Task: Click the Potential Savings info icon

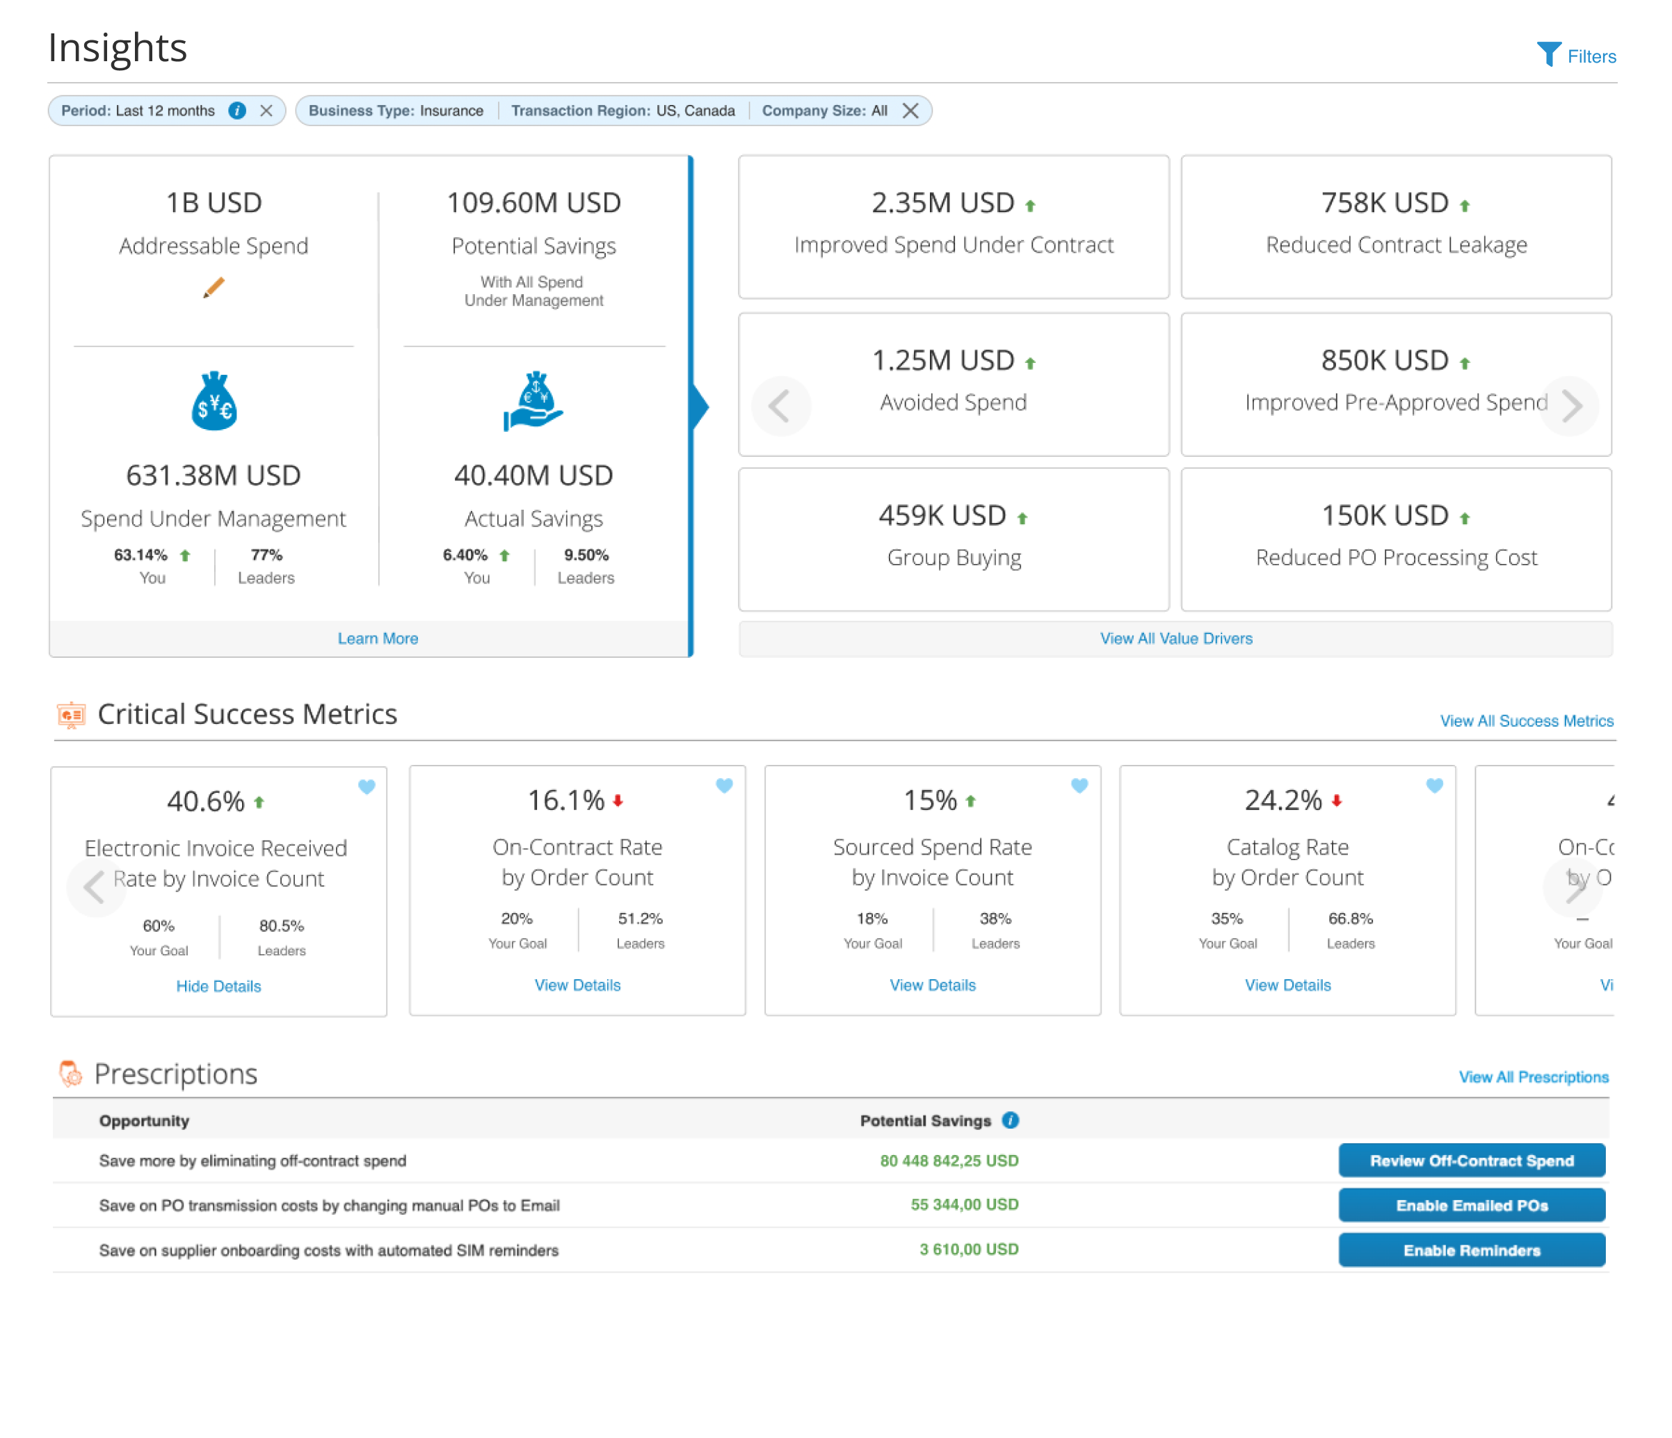Action: point(1009,1120)
